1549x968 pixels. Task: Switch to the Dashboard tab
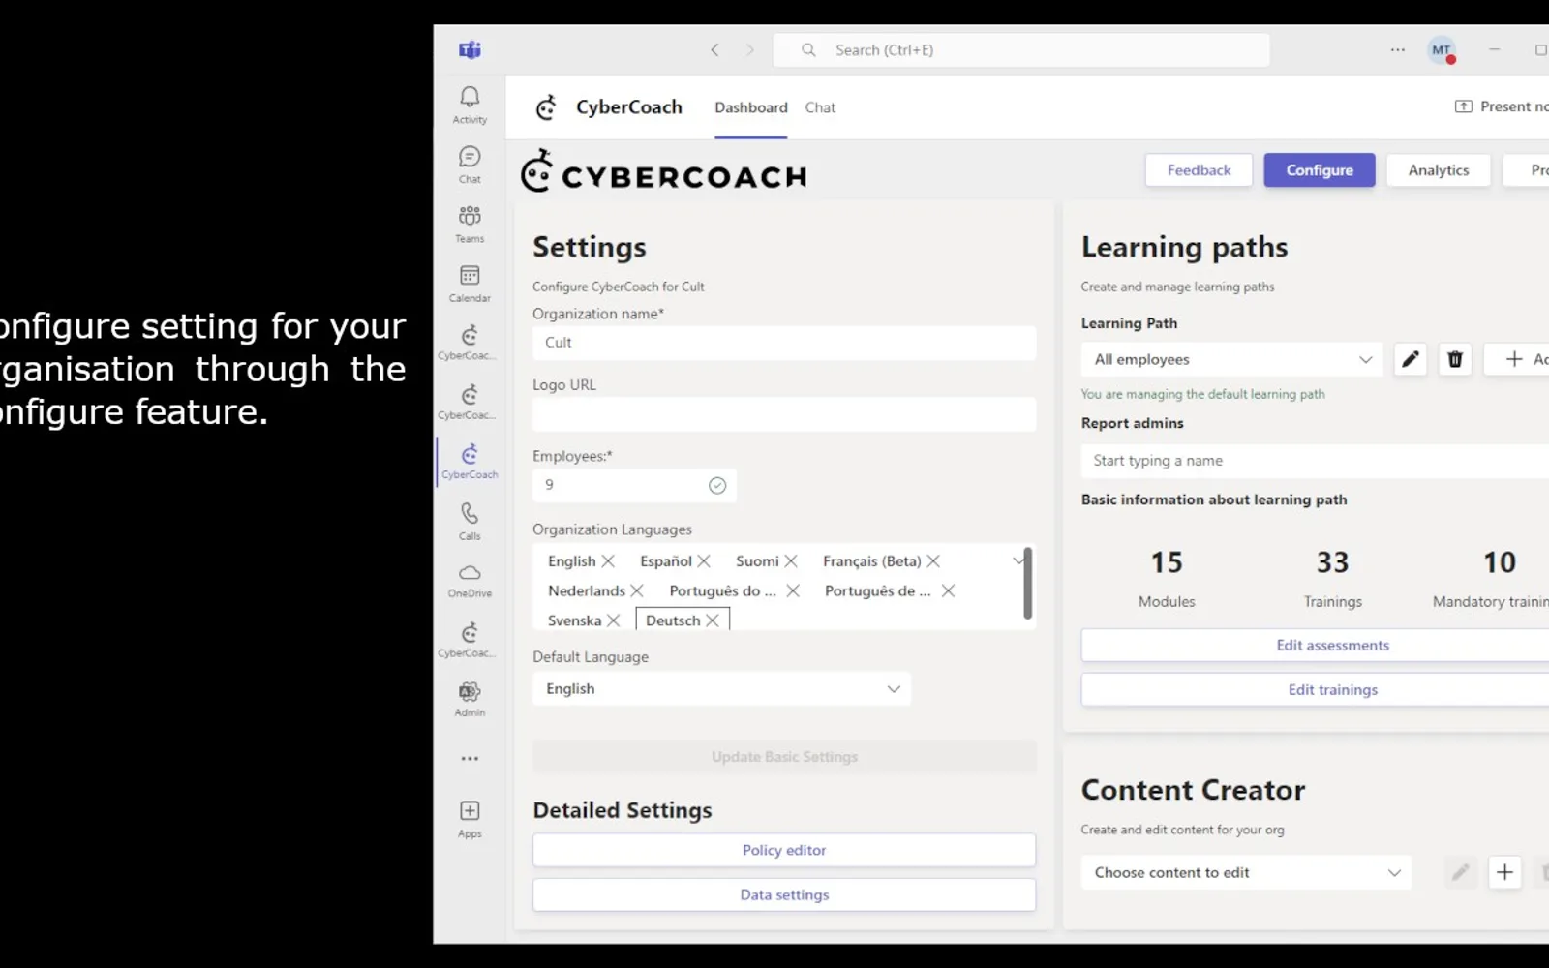coord(751,107)
